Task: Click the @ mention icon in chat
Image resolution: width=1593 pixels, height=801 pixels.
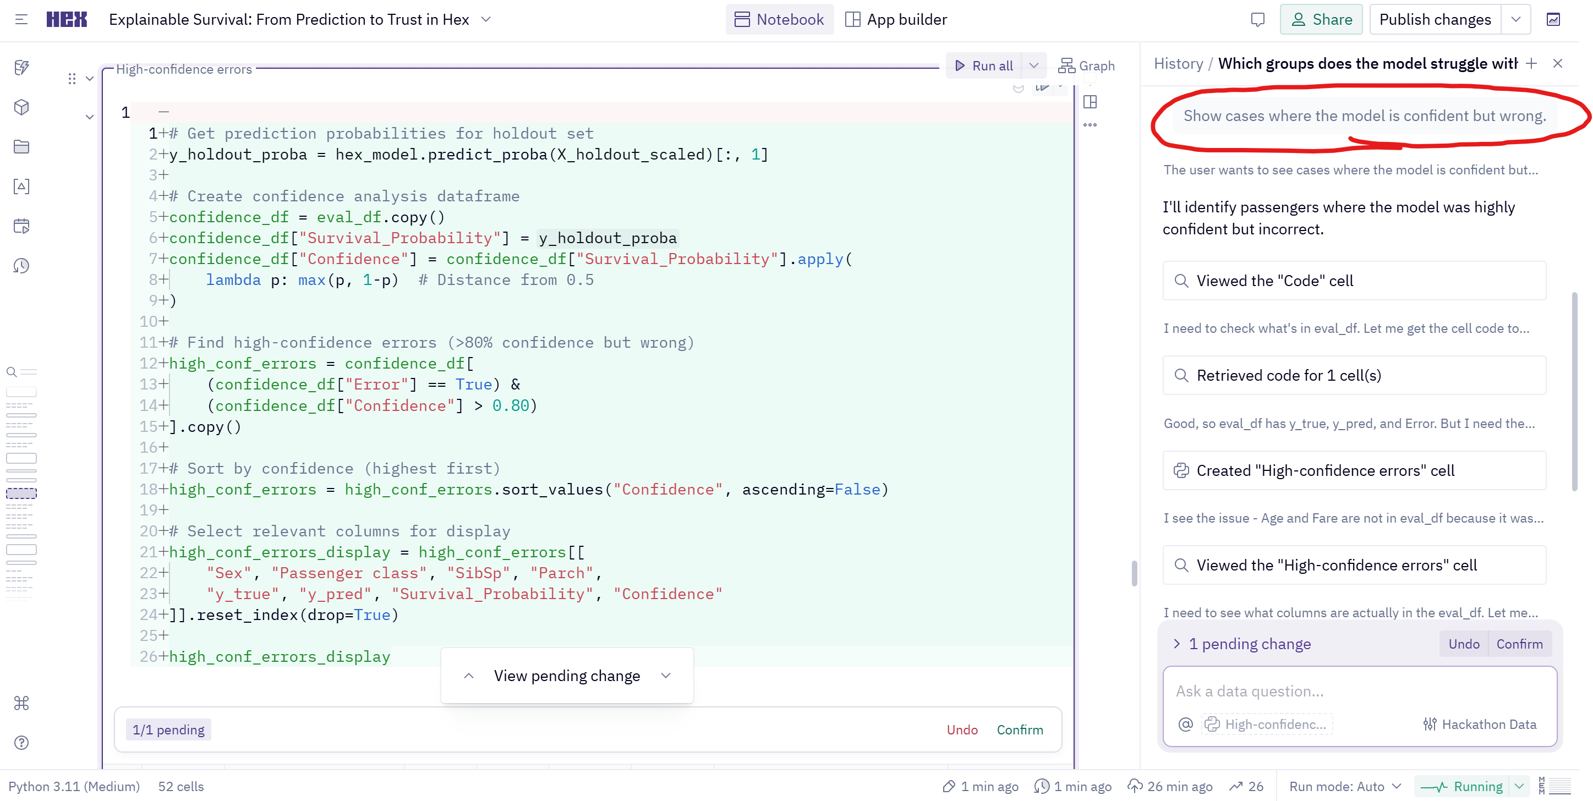Action: pyautogui.click(x=1185, y=725)
